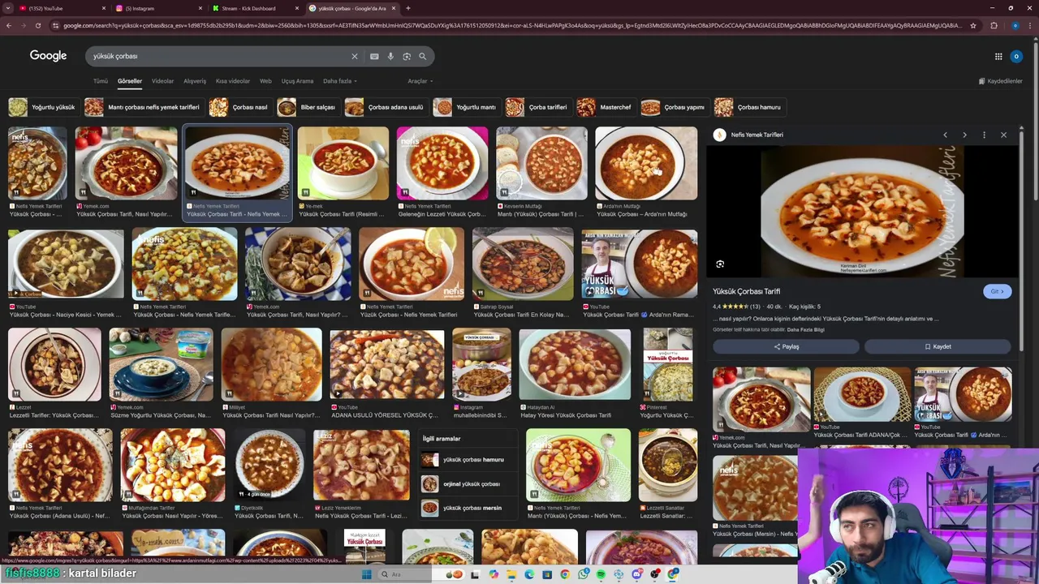This screenshot has height=584, width=1039.
Task: Close the YouTube browser tab
Action: click(x=104, y=8)
